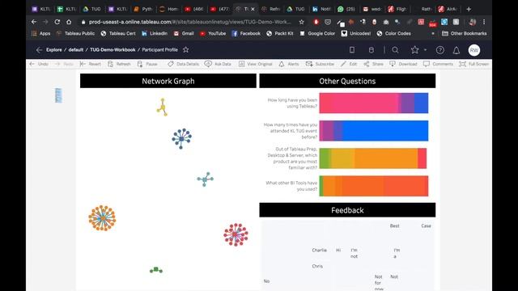Viewport: 518px width, 291px height.
Task: Open Data Details panel
Action: (183, 64)
